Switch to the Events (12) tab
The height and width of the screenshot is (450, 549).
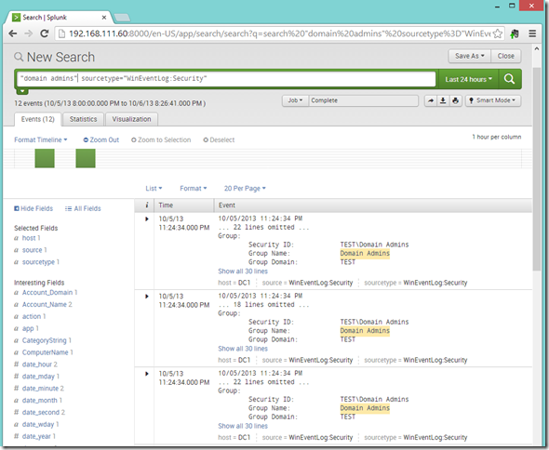[38, 119]
